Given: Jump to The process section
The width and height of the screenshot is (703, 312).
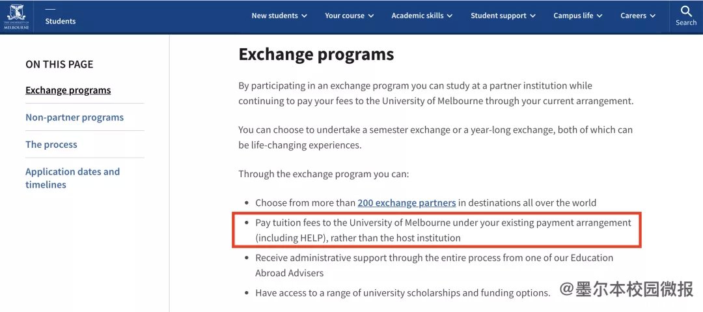Looking at the screenshot, I should pos(51,145).
